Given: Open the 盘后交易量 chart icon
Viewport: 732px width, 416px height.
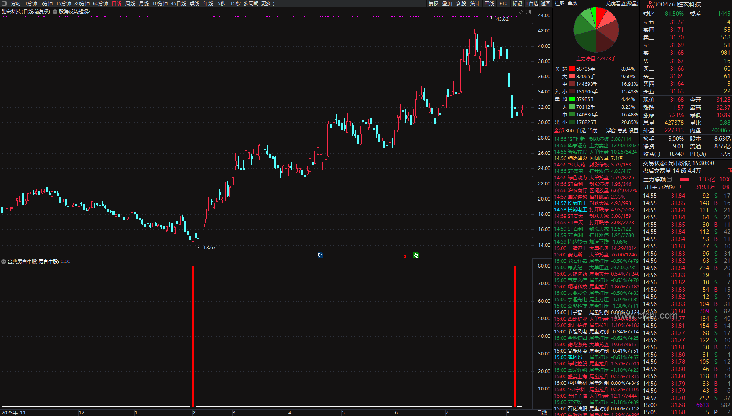Looking at the screenshot, I should pyautogui.click(x=729, y=171).
